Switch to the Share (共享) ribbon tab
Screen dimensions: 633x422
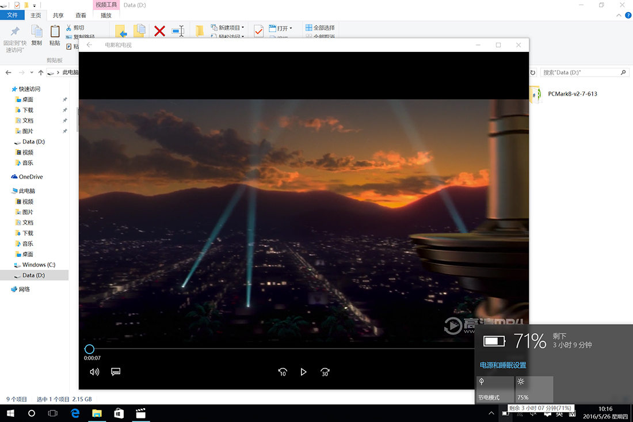(x=58, y=16)
